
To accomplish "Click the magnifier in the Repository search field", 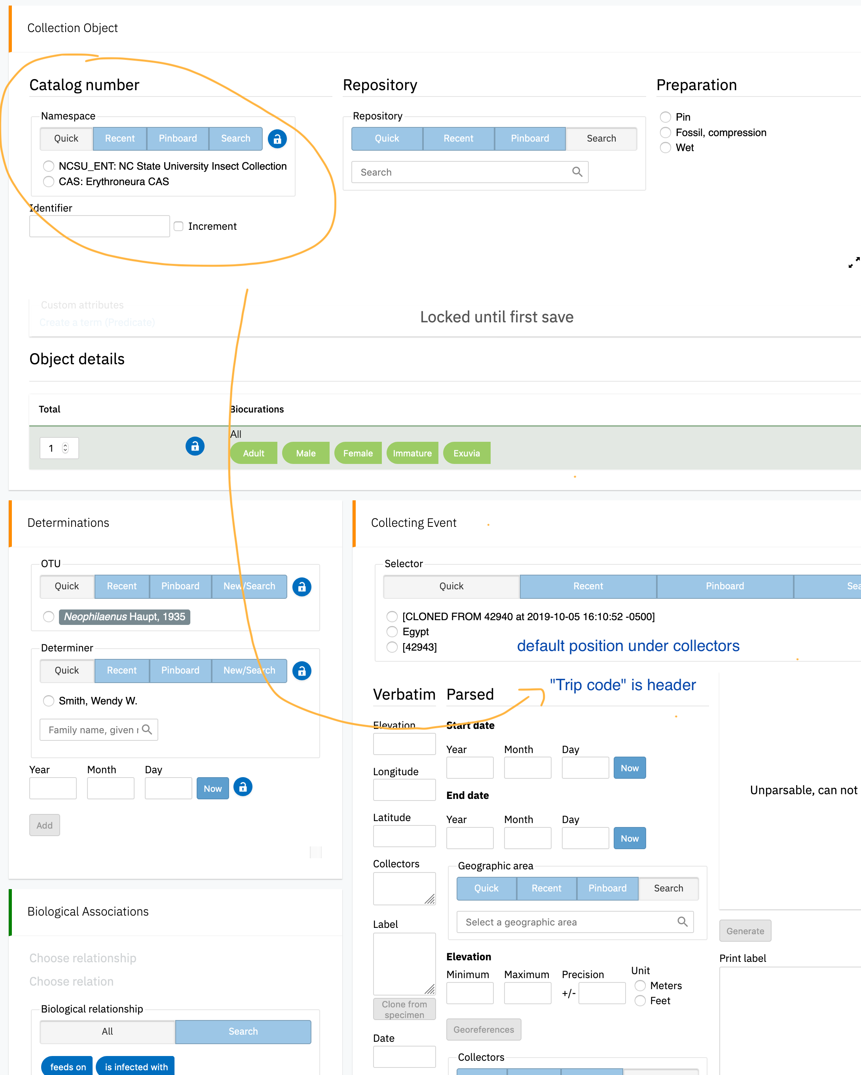I will [577, 172].
